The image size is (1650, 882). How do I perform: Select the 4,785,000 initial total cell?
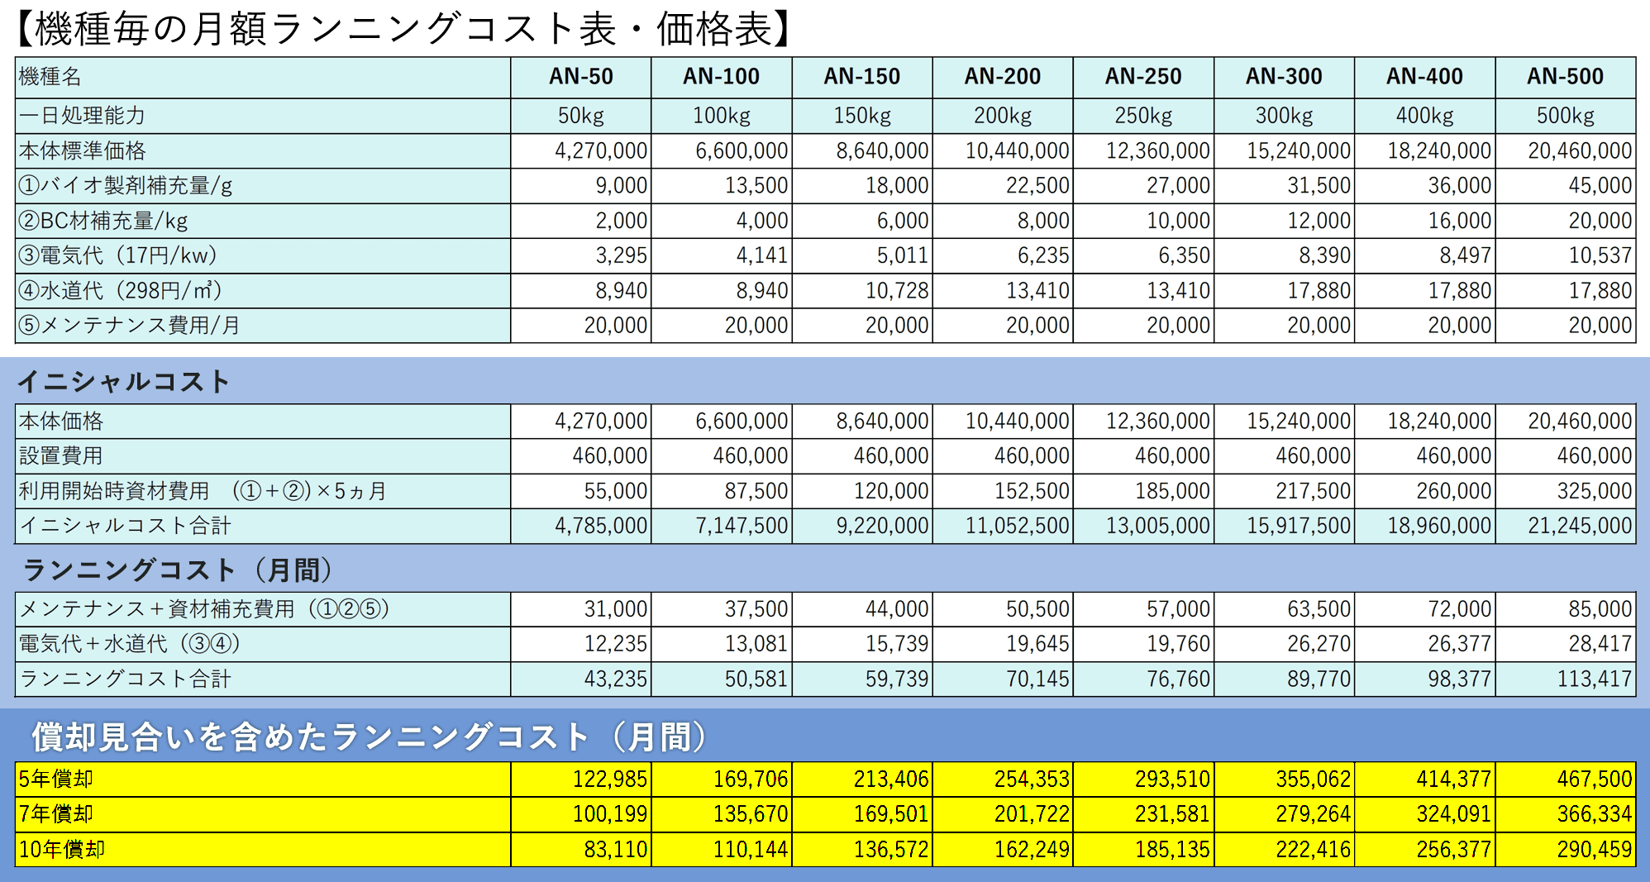[x=581, y=526]
